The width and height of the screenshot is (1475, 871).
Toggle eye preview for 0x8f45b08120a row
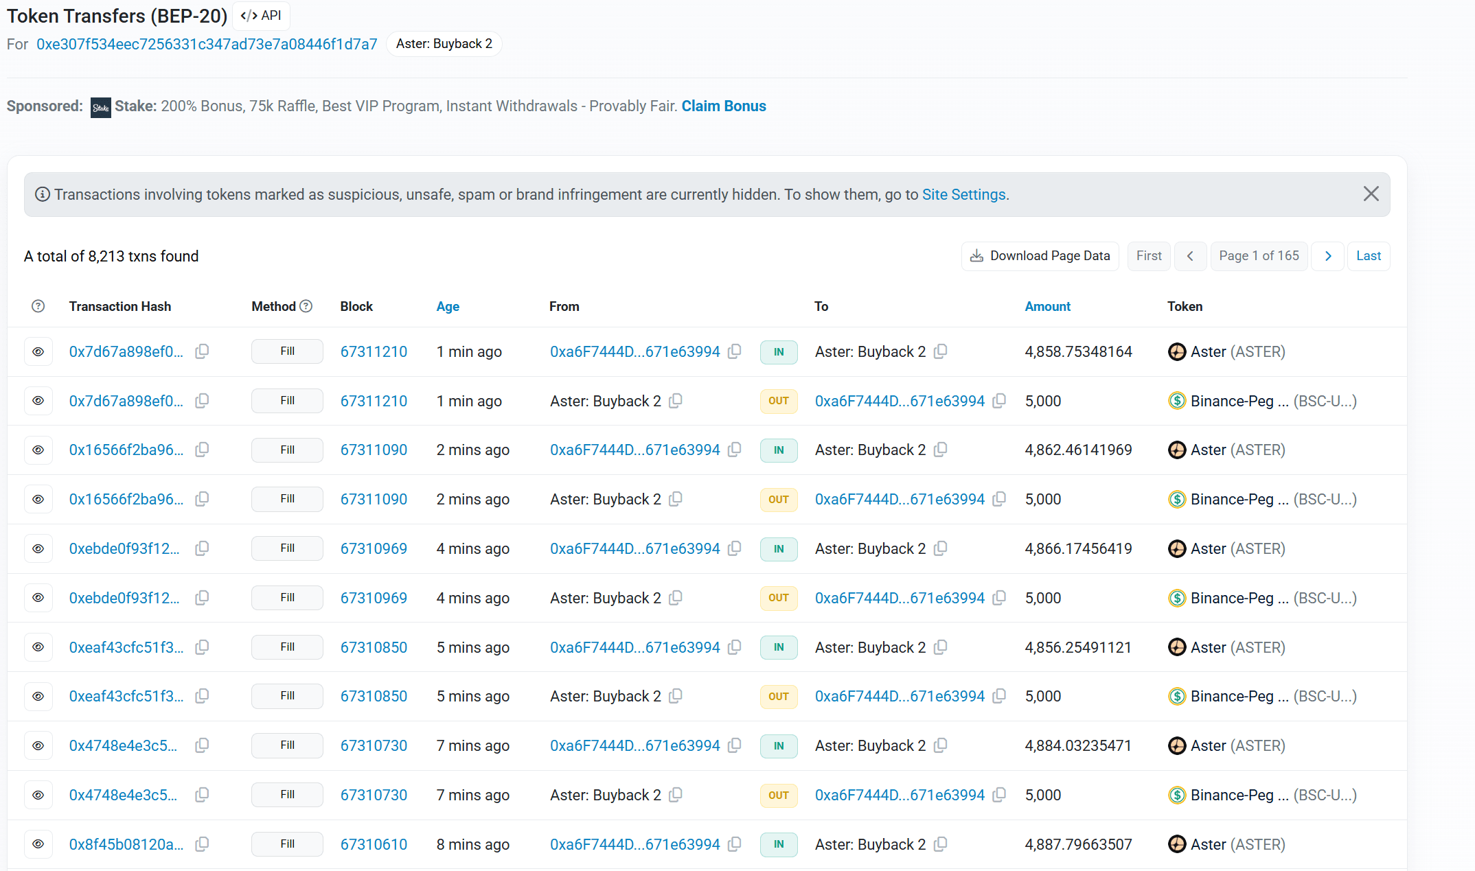pyautogui.click(x=38, y=844)
